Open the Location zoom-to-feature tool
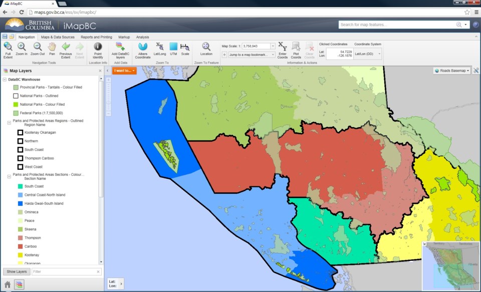This screenshot has width=481, height=292. 206,49
